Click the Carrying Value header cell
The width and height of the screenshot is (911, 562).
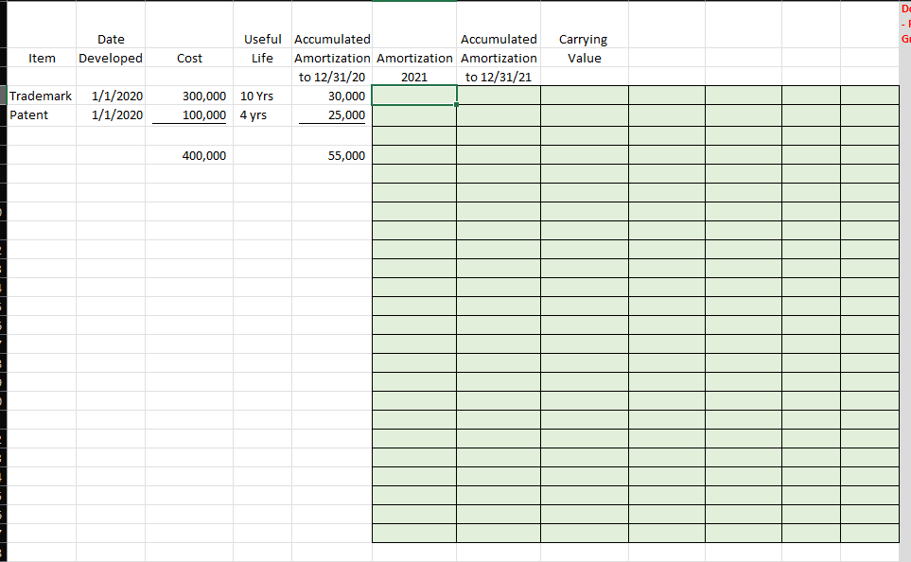coord(583,48)
